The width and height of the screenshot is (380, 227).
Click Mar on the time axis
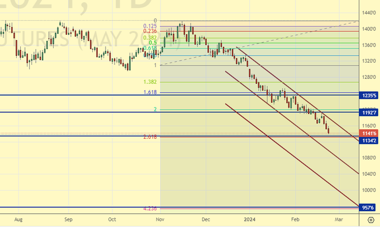pos(339,221)
